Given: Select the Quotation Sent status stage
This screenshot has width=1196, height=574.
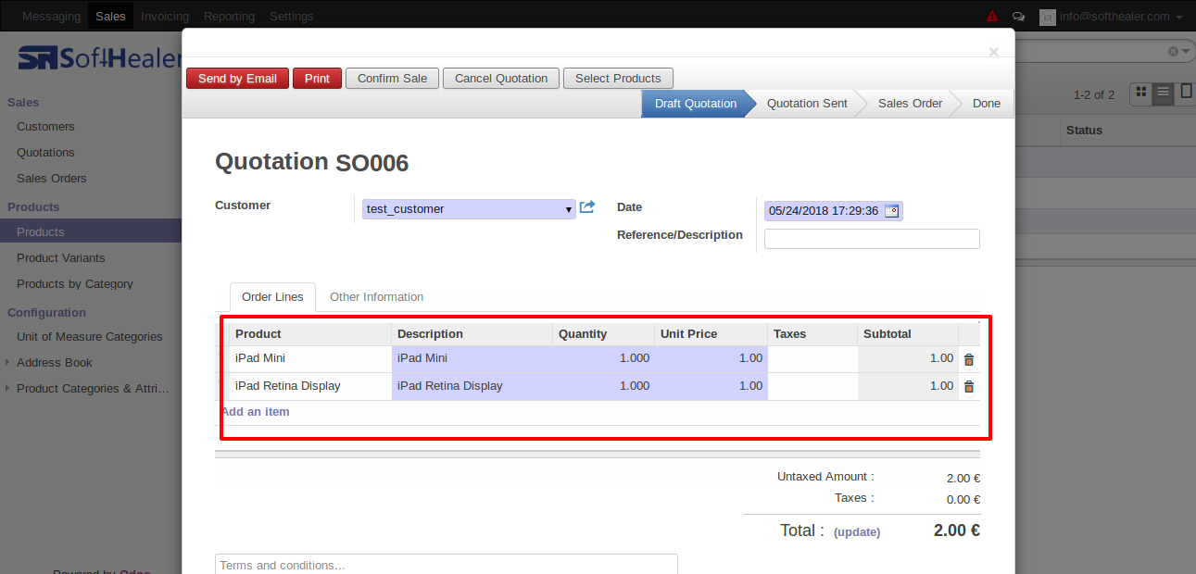Looking at the screenshot, I should tap(807, 104).
